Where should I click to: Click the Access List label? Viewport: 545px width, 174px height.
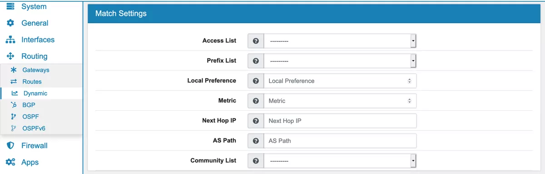click(219, 41)
